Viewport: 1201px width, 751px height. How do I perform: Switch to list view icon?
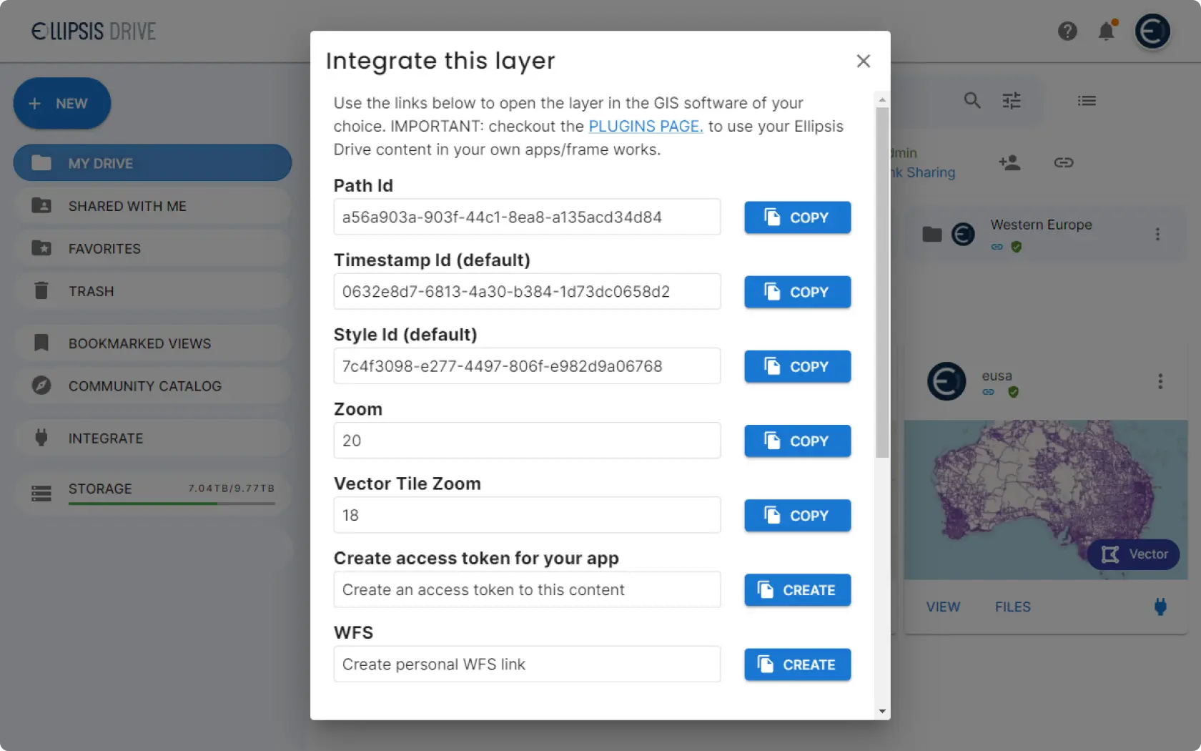[1087, 101]
